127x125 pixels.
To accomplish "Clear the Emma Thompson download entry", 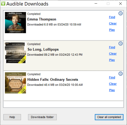I will point(113,24).
